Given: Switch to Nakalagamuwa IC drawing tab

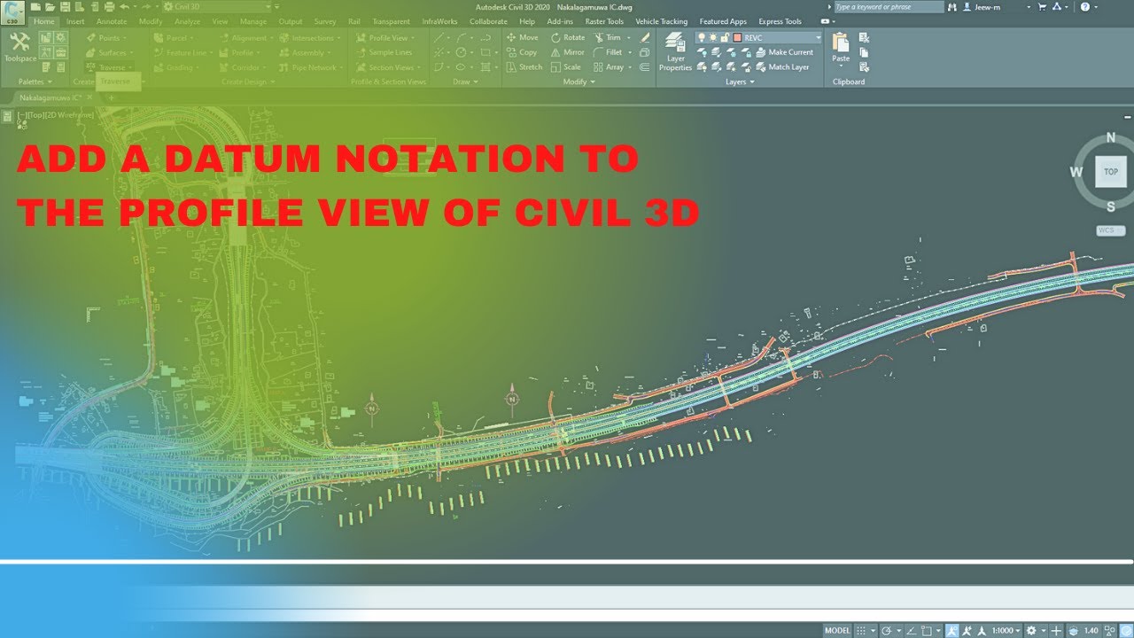Looking at the screenshot, I should (50, 97).
